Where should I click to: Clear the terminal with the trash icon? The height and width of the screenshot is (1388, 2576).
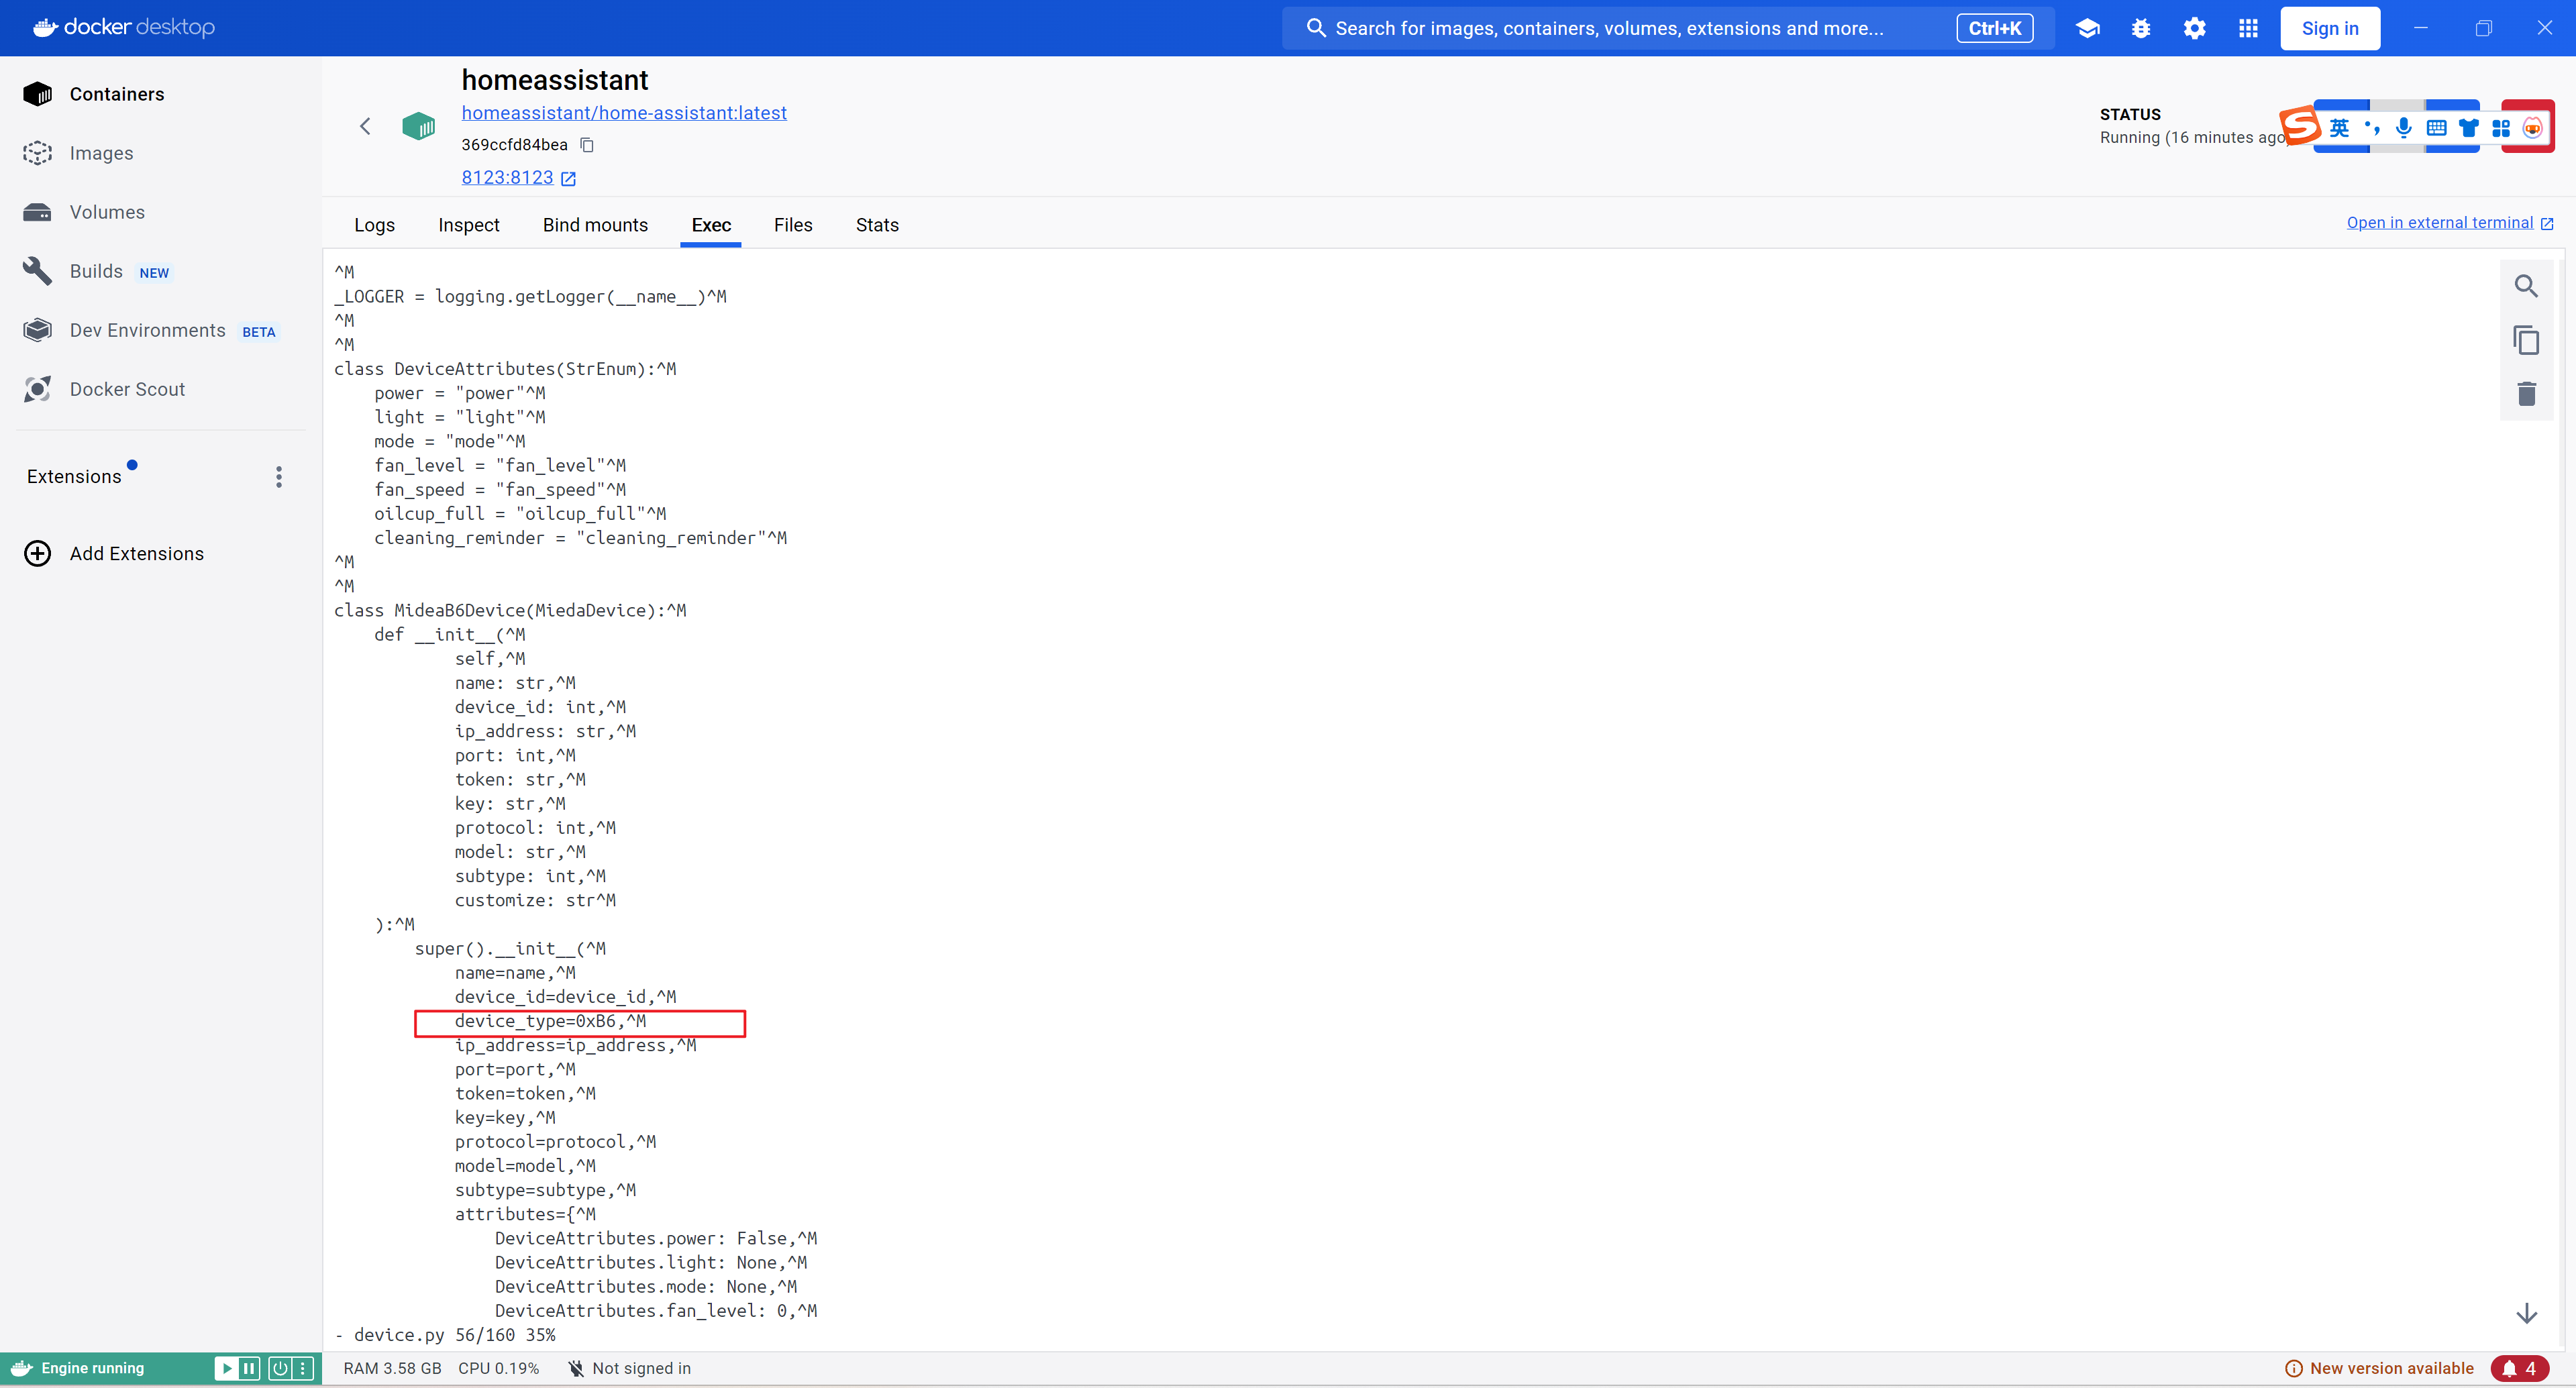[x=2526, y=394]
